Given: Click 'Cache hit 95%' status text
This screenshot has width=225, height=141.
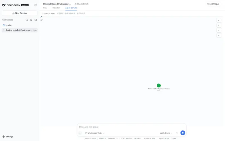Looking at the screenshot, I should click(x=150, y=138).
